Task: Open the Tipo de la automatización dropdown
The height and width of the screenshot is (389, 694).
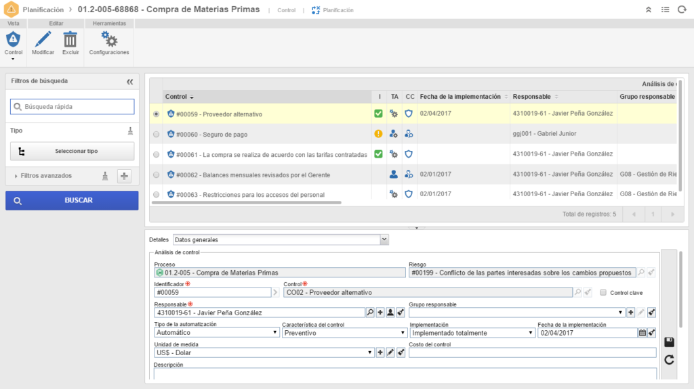Action: click(216, 332)
